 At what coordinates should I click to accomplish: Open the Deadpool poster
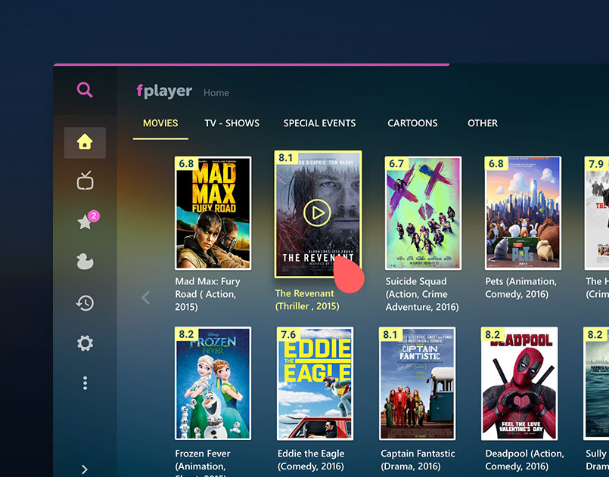(x=519, y=383)
